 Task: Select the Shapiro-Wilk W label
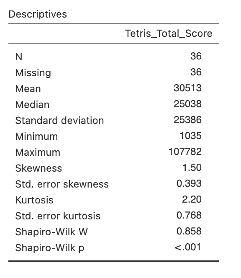pos(51,232)
